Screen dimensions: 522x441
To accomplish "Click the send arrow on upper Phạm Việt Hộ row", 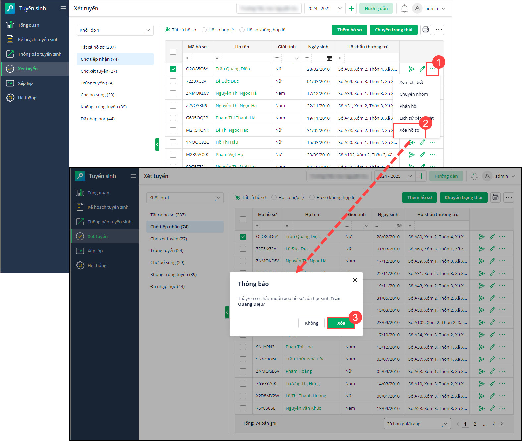I will [x=412, y=155].
